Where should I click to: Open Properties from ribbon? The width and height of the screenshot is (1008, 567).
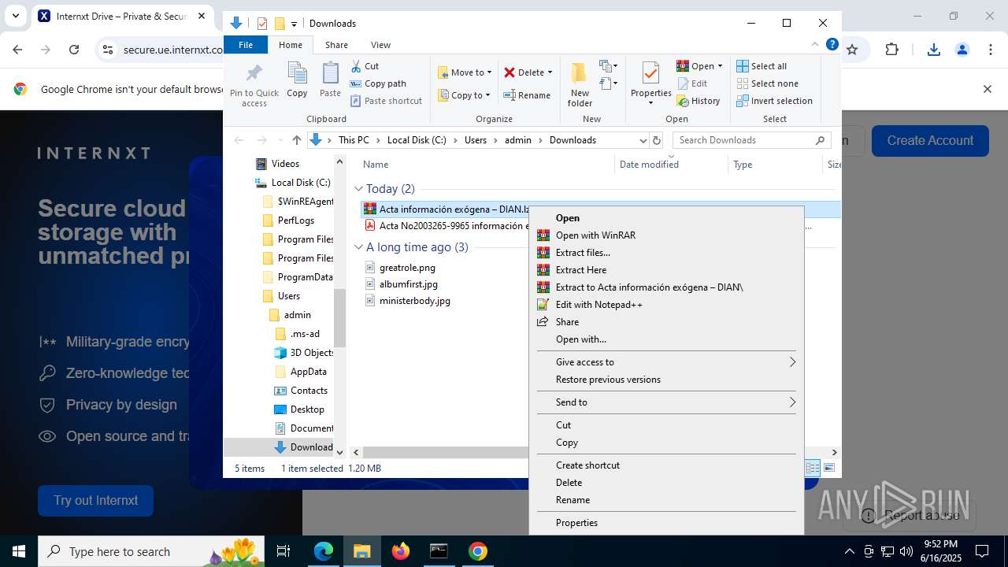[650, 83]
